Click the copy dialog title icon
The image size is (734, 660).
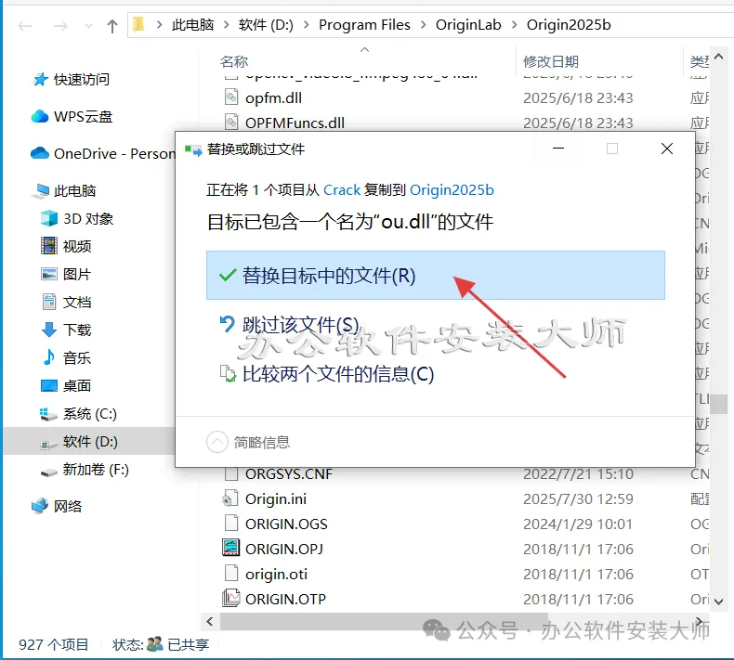point(193,149)
